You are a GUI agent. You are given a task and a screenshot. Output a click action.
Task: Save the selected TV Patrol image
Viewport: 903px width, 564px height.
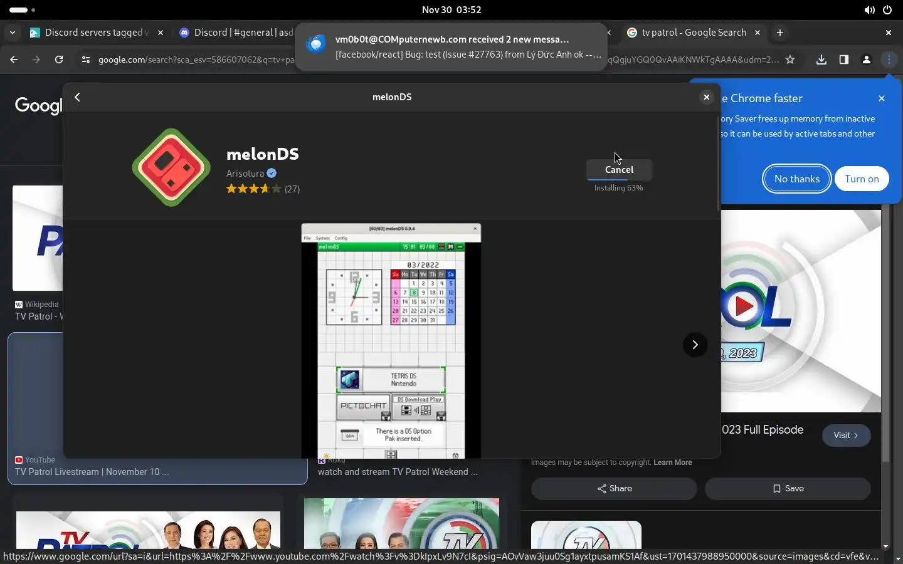click(x=788, y=489)
